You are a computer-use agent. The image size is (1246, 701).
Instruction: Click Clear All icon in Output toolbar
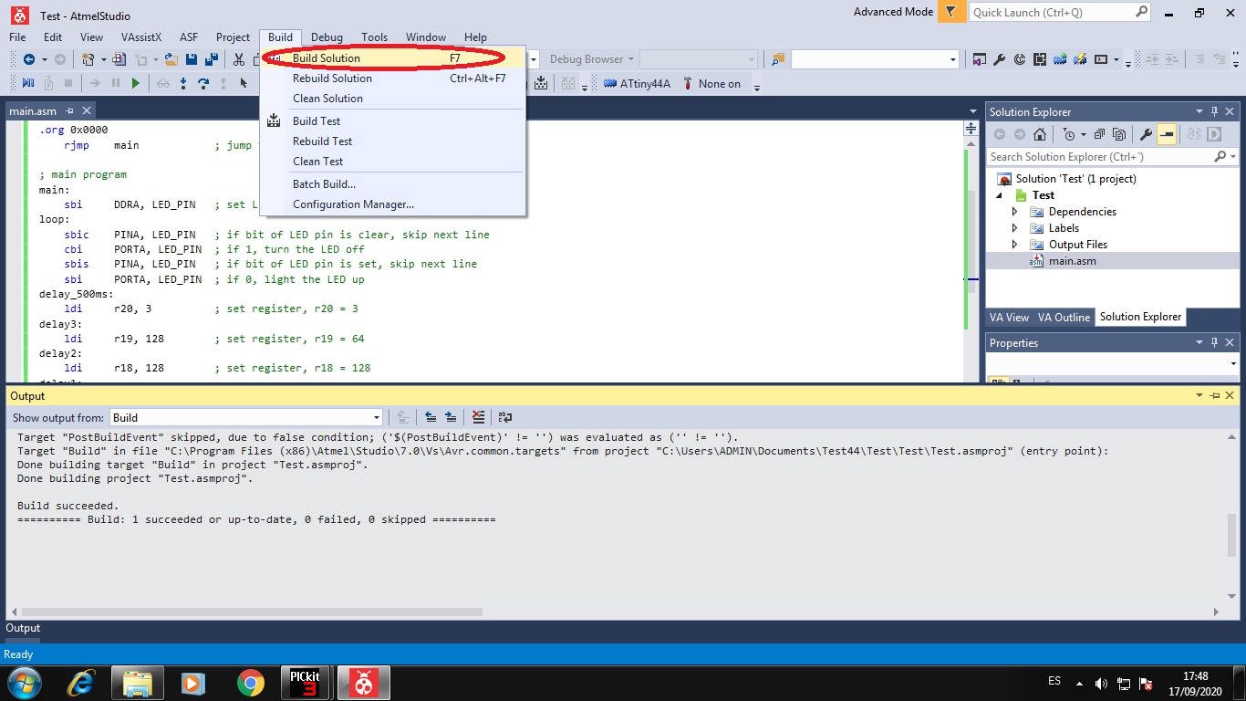click(478, 417)
